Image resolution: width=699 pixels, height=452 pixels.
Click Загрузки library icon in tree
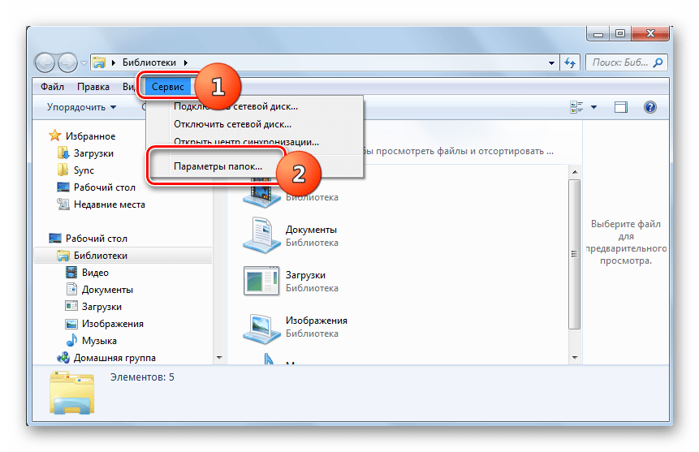[x=71, y=306]
